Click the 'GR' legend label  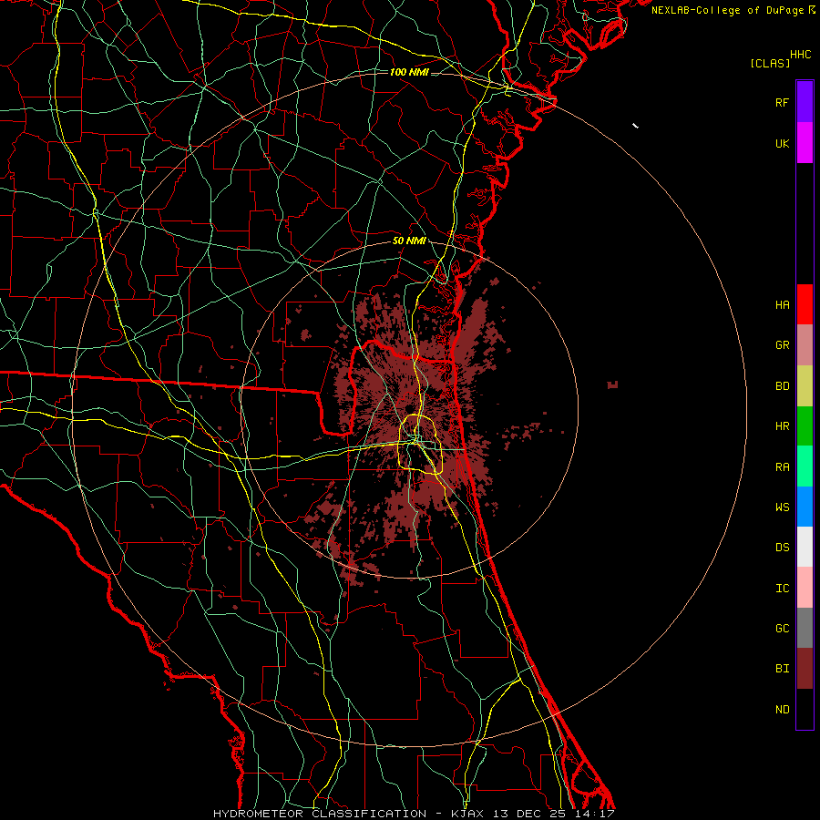click(782, 345)
